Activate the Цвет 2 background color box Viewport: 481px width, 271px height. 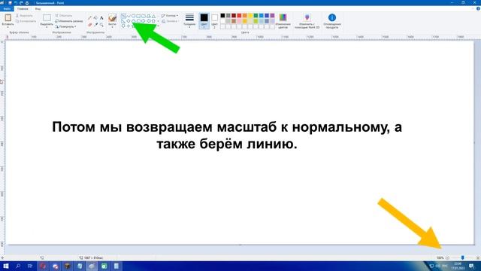click(x=214, y=21)
